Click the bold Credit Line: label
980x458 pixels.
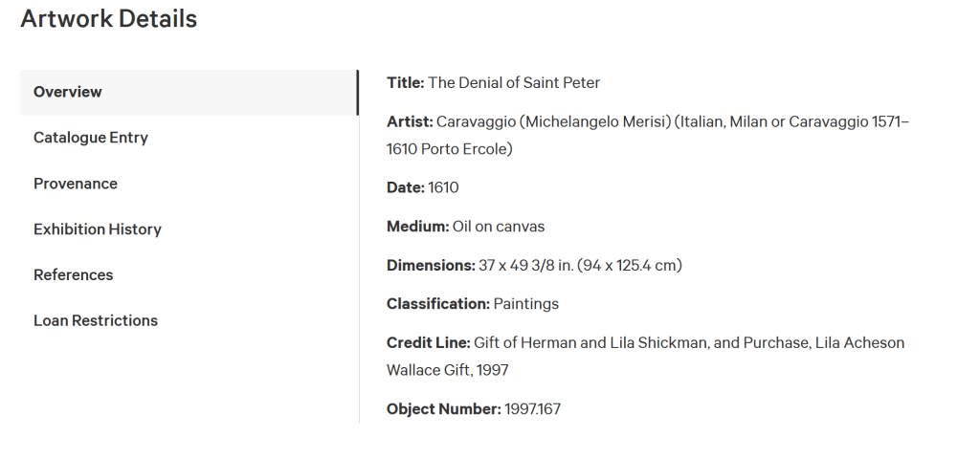click(x=428, y=342)
